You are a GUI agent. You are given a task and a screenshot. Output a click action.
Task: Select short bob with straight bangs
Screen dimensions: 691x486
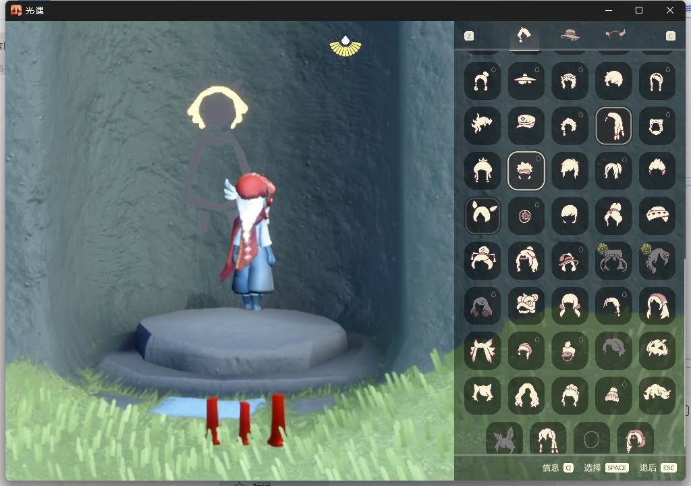pyautogui.click(x=570, y=215)
